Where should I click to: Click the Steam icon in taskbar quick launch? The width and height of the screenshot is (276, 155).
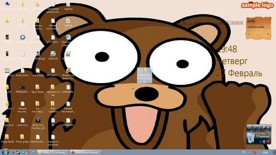[x=18, y=152]
